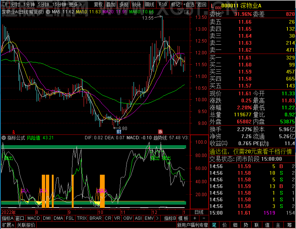The width and height of the screenshot is (296, 229).
Task: Toggle side panel icon in chart header
Action: pyautogui.click(x=186, y=12)
